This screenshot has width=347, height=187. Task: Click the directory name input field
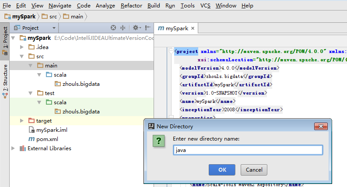point(248,150)
